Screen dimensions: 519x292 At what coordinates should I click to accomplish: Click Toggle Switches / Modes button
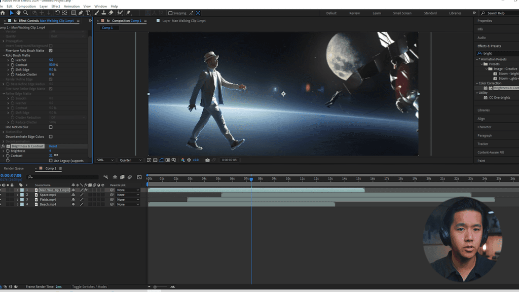pyautogui.click(x=89, y=287)
